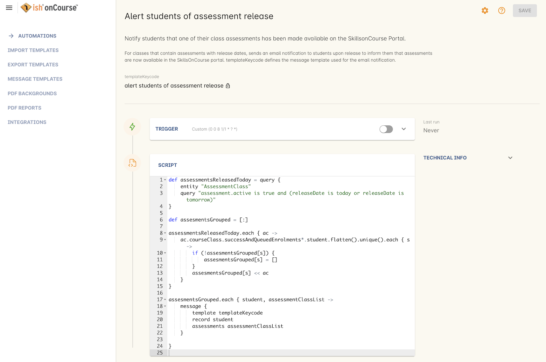546x362 pixels.
Task: Click code line 'def assesmentsGrouped = [:]'
Action: [x=208, y=220]
